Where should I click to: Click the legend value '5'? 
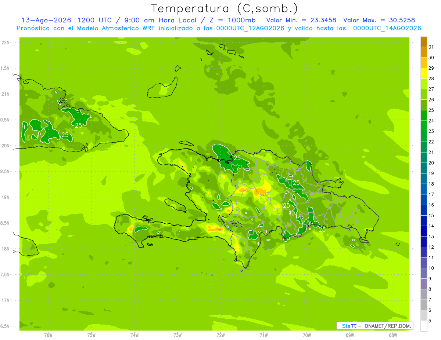[x=430, y=321]
